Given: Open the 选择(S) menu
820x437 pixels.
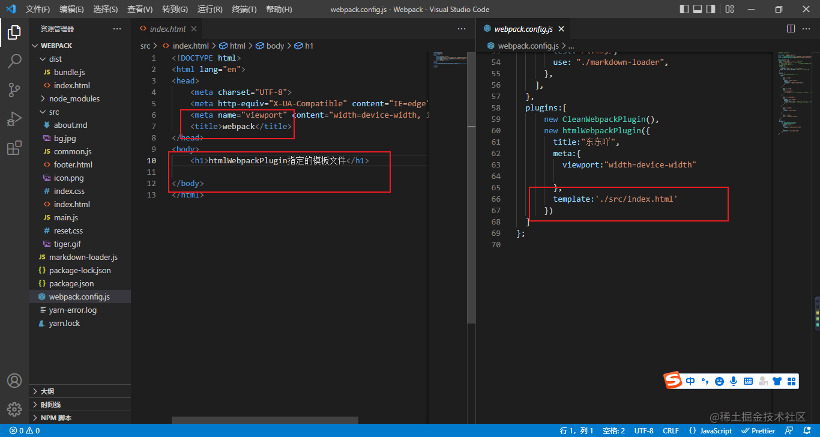Looking at the screenshot, I should pyautogui.click(x=106, y=9).
